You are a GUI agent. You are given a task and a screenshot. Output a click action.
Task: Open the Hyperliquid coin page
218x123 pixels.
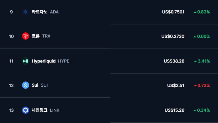pos(44,61)
